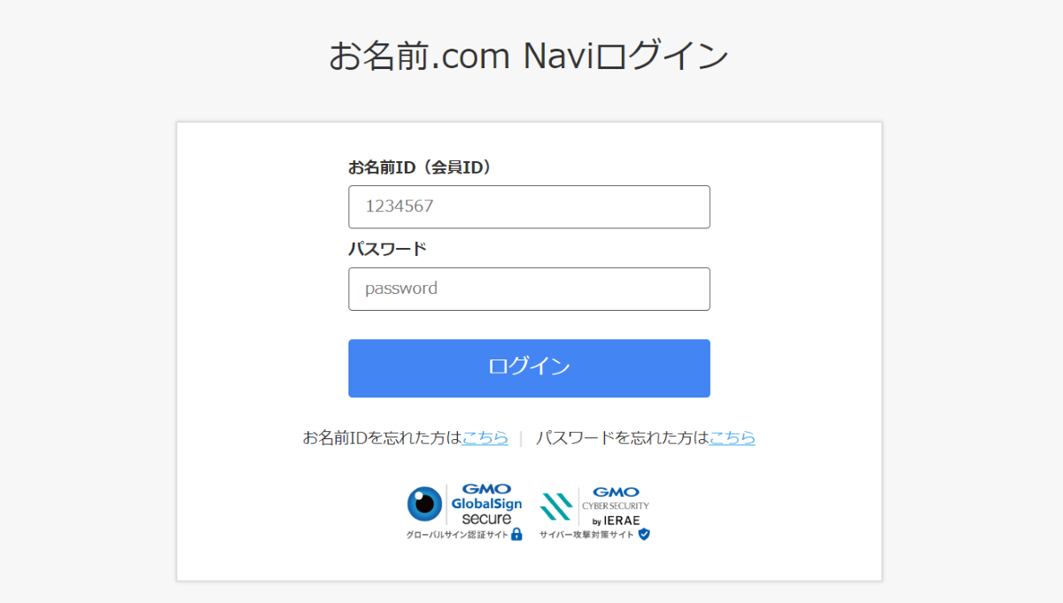
Task: Click the パスワード field label
Action: 387,248
